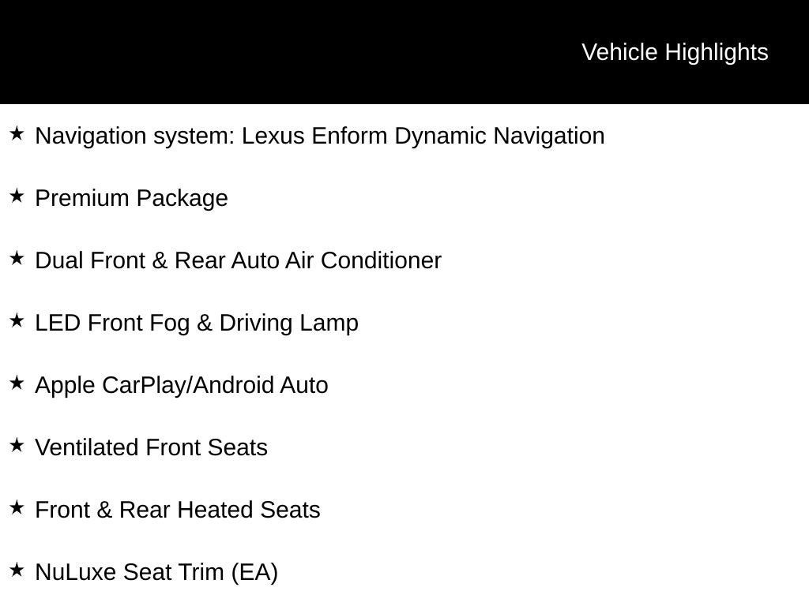Click the star beside Navigation system

(17, 134)
